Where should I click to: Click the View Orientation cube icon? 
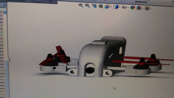107,7
